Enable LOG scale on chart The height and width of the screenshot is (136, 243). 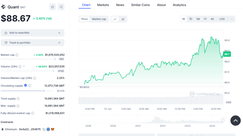[222, 19]
